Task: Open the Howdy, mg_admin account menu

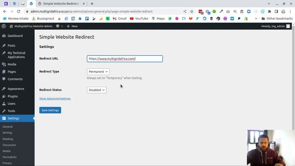Action: click(x=276, y=26)
